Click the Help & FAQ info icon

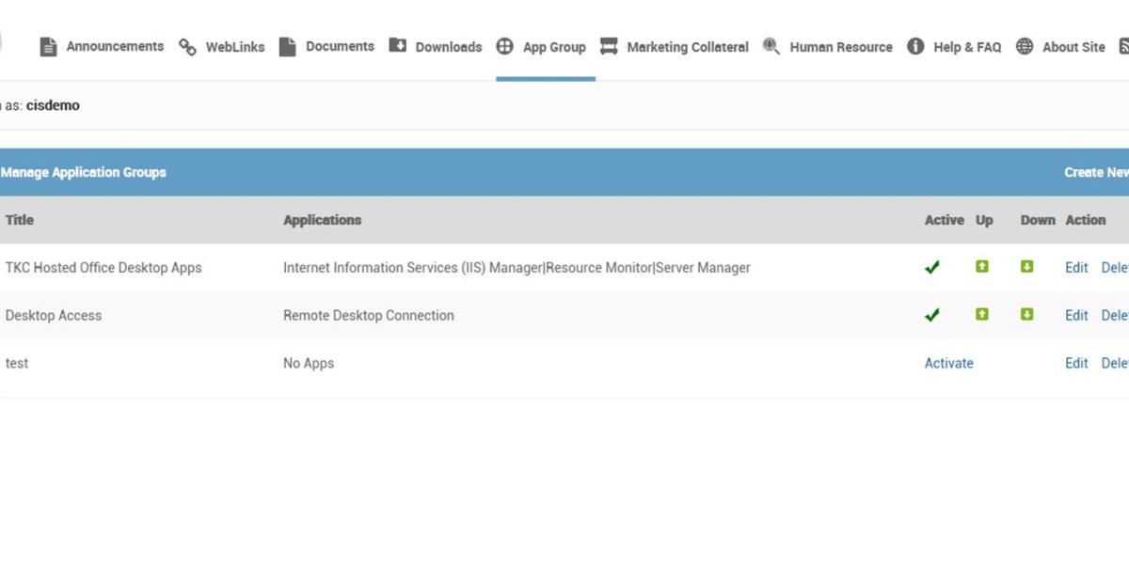915,45
